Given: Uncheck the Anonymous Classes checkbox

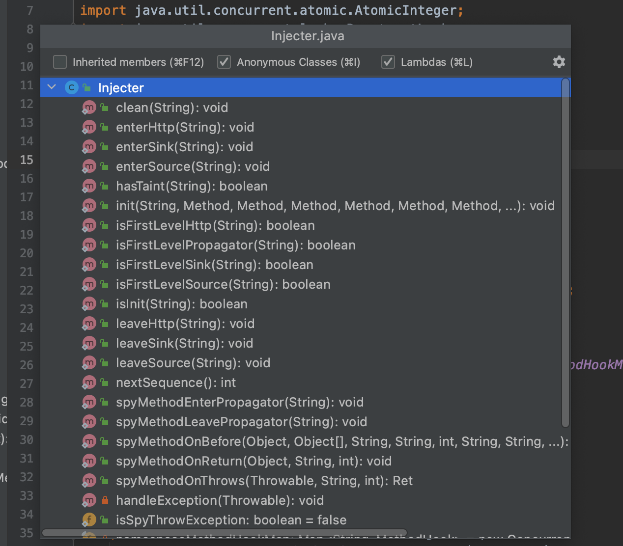Looking at the screenshot, I should 224,62.
